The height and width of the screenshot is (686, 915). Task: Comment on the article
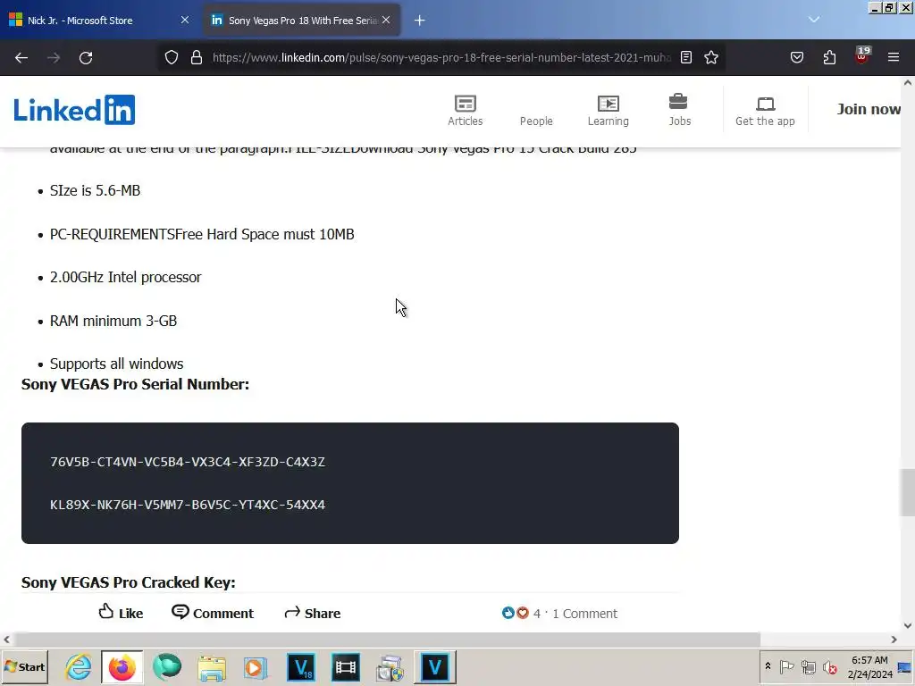coord(213,613)
